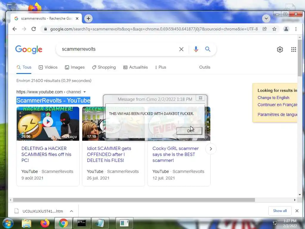
Task: Clear the search box with the X icon
Action: [181, 49]
